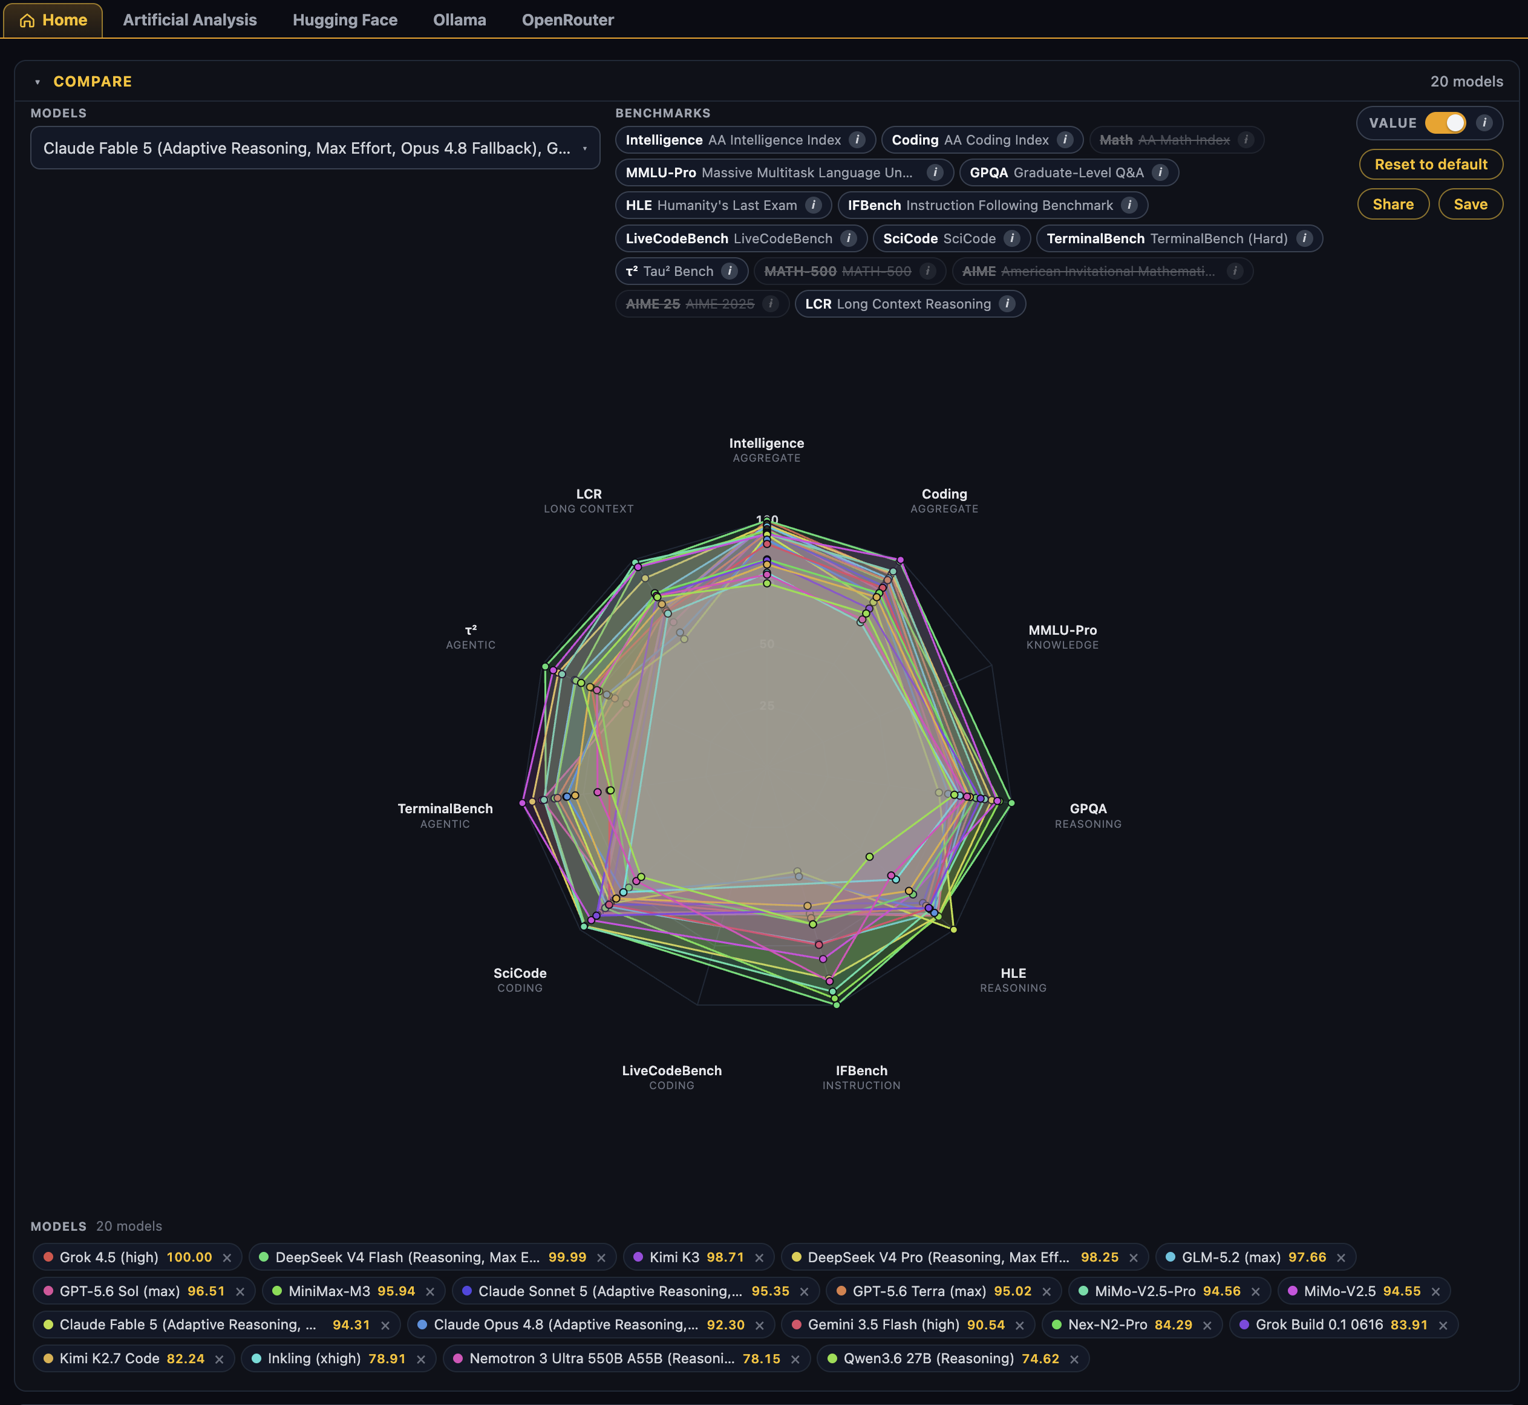Open info for Tau² Bench

730,272
